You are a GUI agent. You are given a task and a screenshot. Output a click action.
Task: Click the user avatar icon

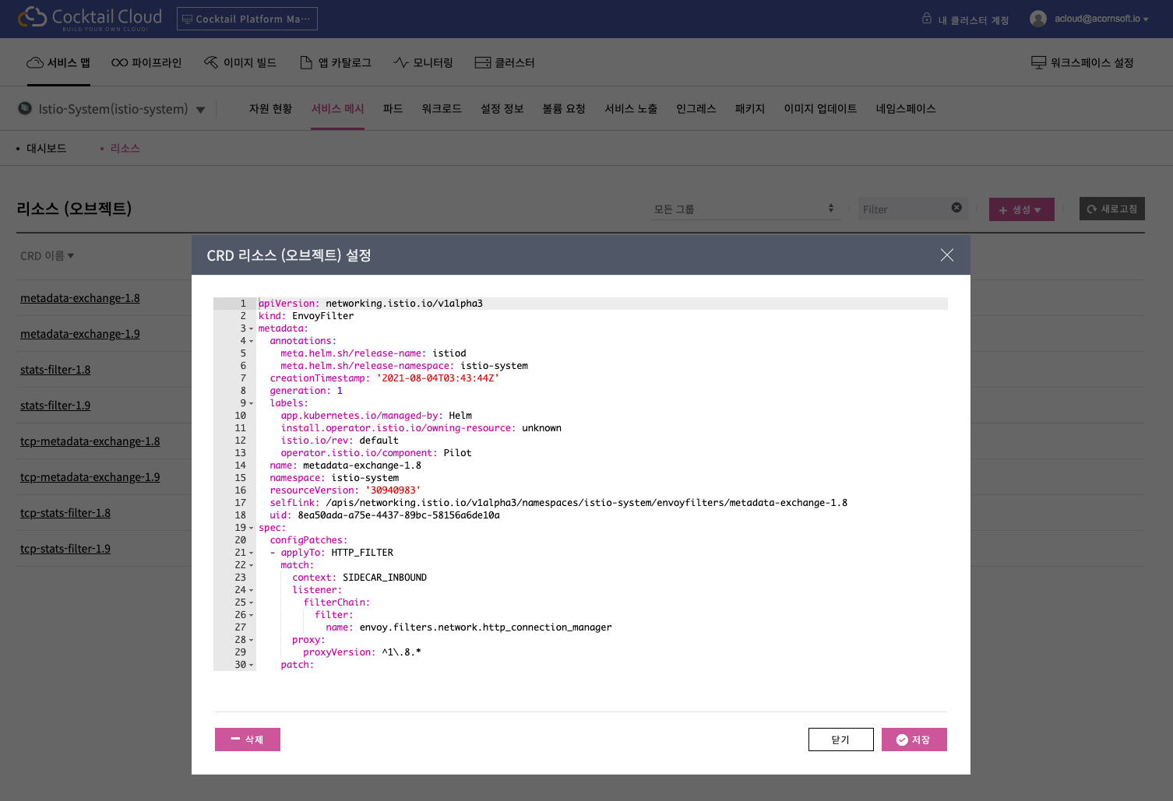[x=1037, y=19]
